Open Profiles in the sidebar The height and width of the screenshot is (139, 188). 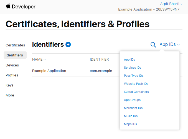click(x=12, y=75)
